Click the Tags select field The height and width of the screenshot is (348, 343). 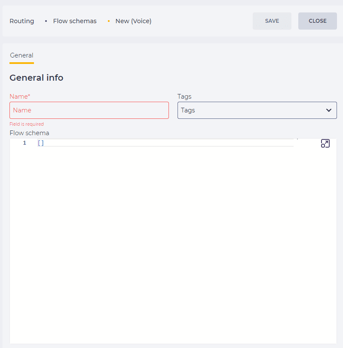pyautogui.click(x=257, y=110)
